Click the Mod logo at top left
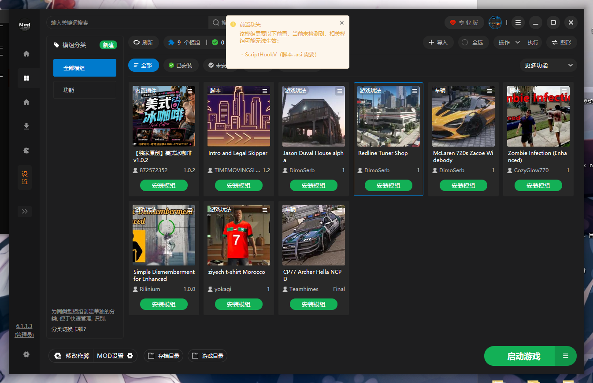593x383 pixels. (x=25, y=25)
